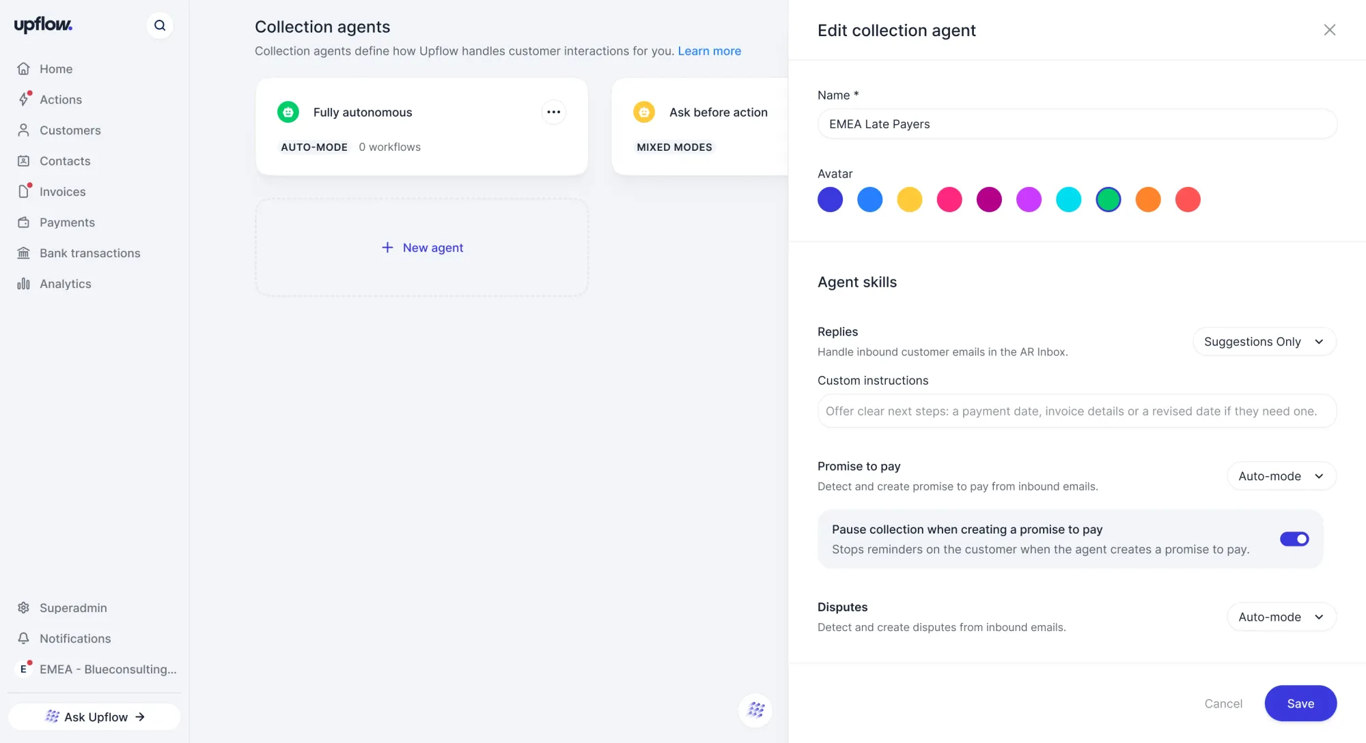Open the Learn more link
1366x743 pixels.
(709, 51)
